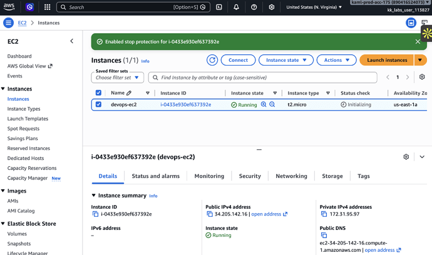Collapse the Images sidebar section
Image resolution: width=432 pixels, height=255 pixels.
coord(3,191)
